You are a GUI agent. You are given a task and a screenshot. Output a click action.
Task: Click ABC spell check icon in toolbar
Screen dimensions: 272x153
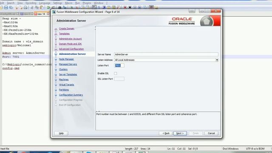(x=151, y=8)
